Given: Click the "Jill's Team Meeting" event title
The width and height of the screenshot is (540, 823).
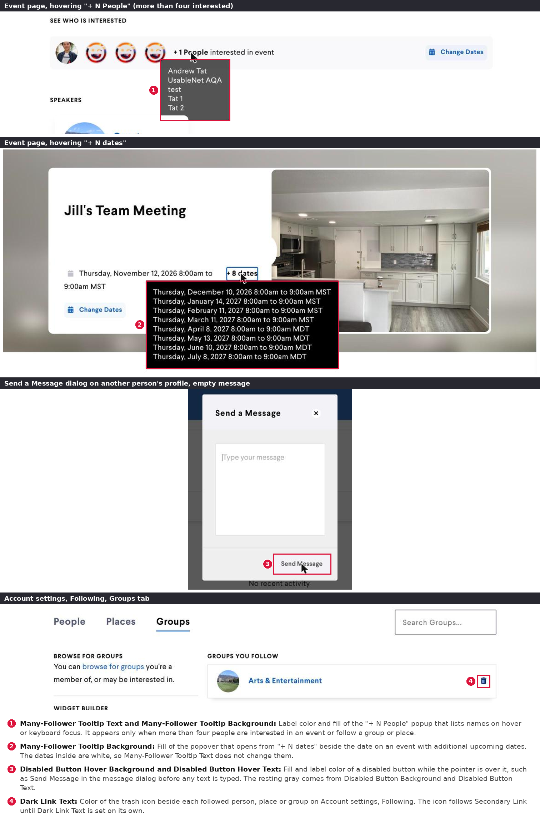Looking at the screenshot, I should 125,210.
